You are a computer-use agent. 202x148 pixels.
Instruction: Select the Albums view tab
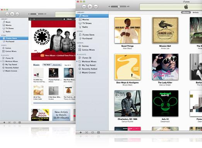[186, 12]
